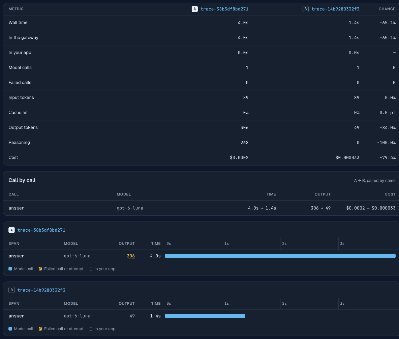Click In your app legend icon in panel B
This screenshot has height=339, width=399.
click(x=91, y=329)
